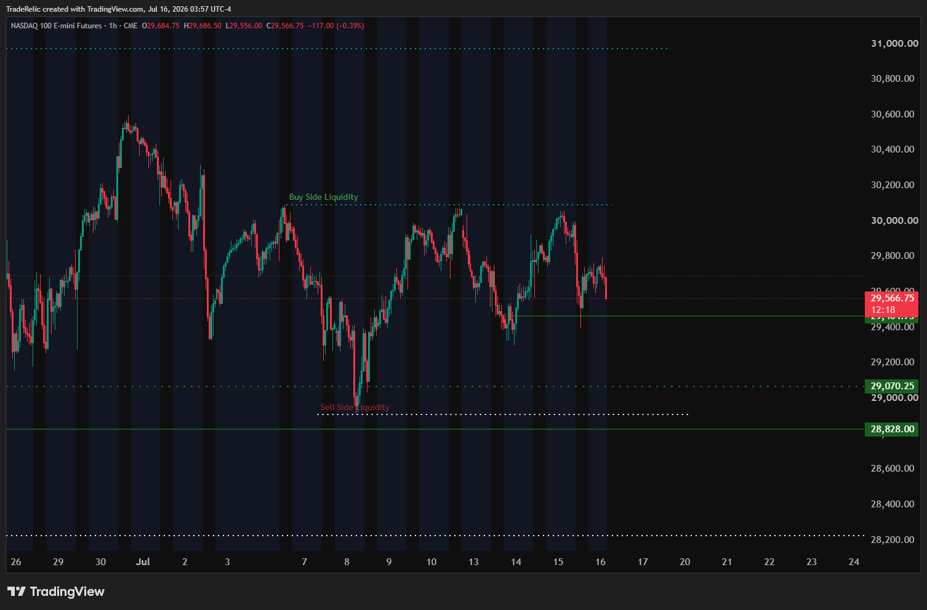Select the green 29,070.25 price level tag
Viewport: 927px width, 610px height.
892,386
